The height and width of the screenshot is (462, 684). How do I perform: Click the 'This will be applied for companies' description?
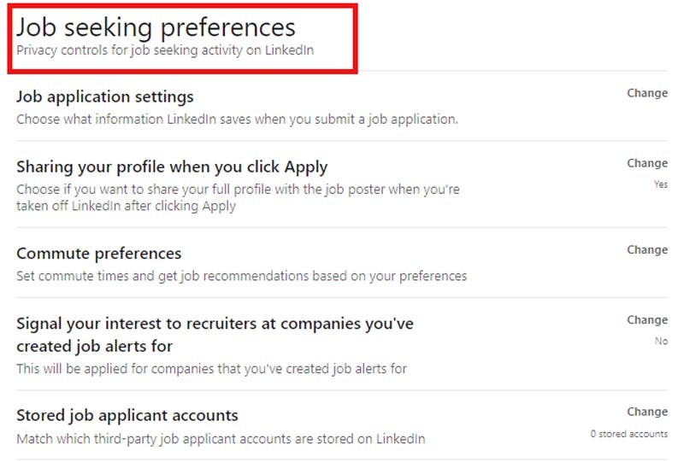point(211,369)
